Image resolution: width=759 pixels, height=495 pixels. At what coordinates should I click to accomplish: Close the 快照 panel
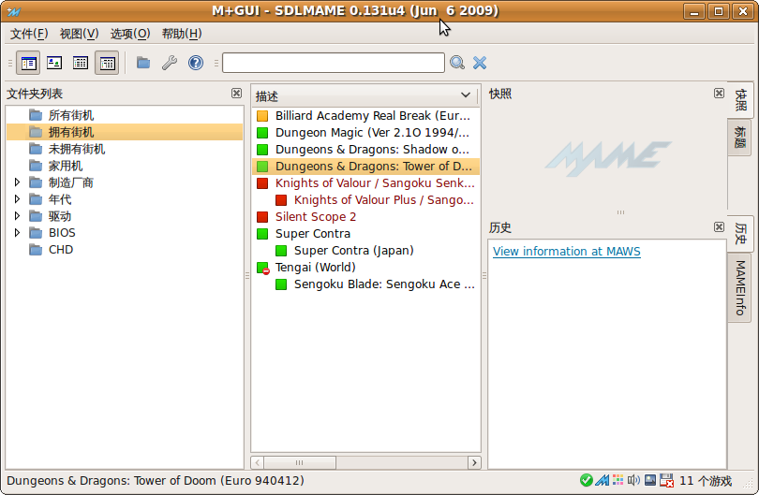[720, 94]
